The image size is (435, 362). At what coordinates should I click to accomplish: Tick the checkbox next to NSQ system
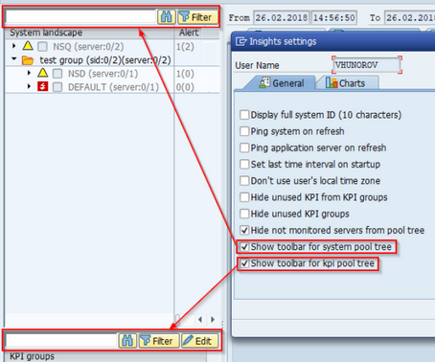42,47
